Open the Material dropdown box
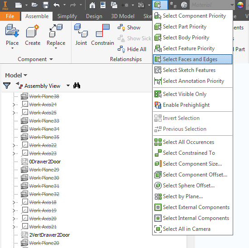The height and width of the screenshot is (248, 249). (x=212, y=5)
